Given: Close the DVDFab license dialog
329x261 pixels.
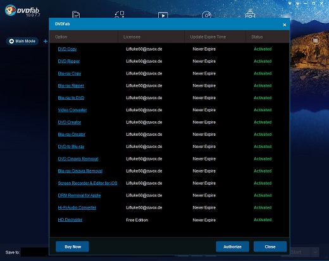Looking at the screenshot, I should click(x=284, y=25).
